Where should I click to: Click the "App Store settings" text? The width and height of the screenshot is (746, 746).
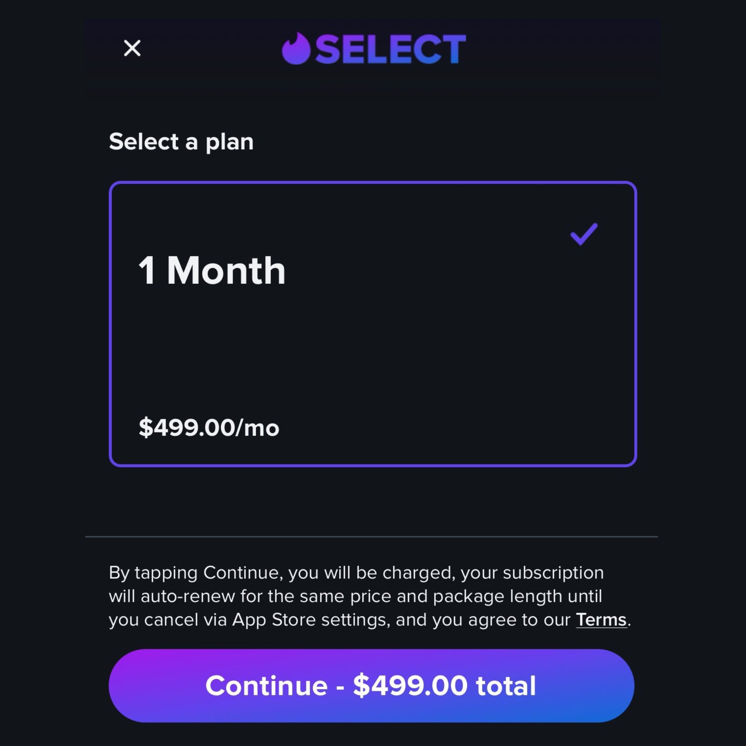point(310,620)
